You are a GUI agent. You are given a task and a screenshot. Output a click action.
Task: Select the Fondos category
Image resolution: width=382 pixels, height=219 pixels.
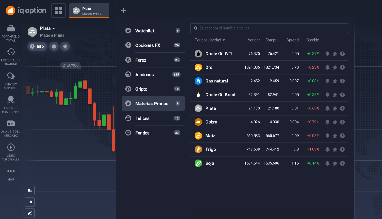click(x=153, y=133)
